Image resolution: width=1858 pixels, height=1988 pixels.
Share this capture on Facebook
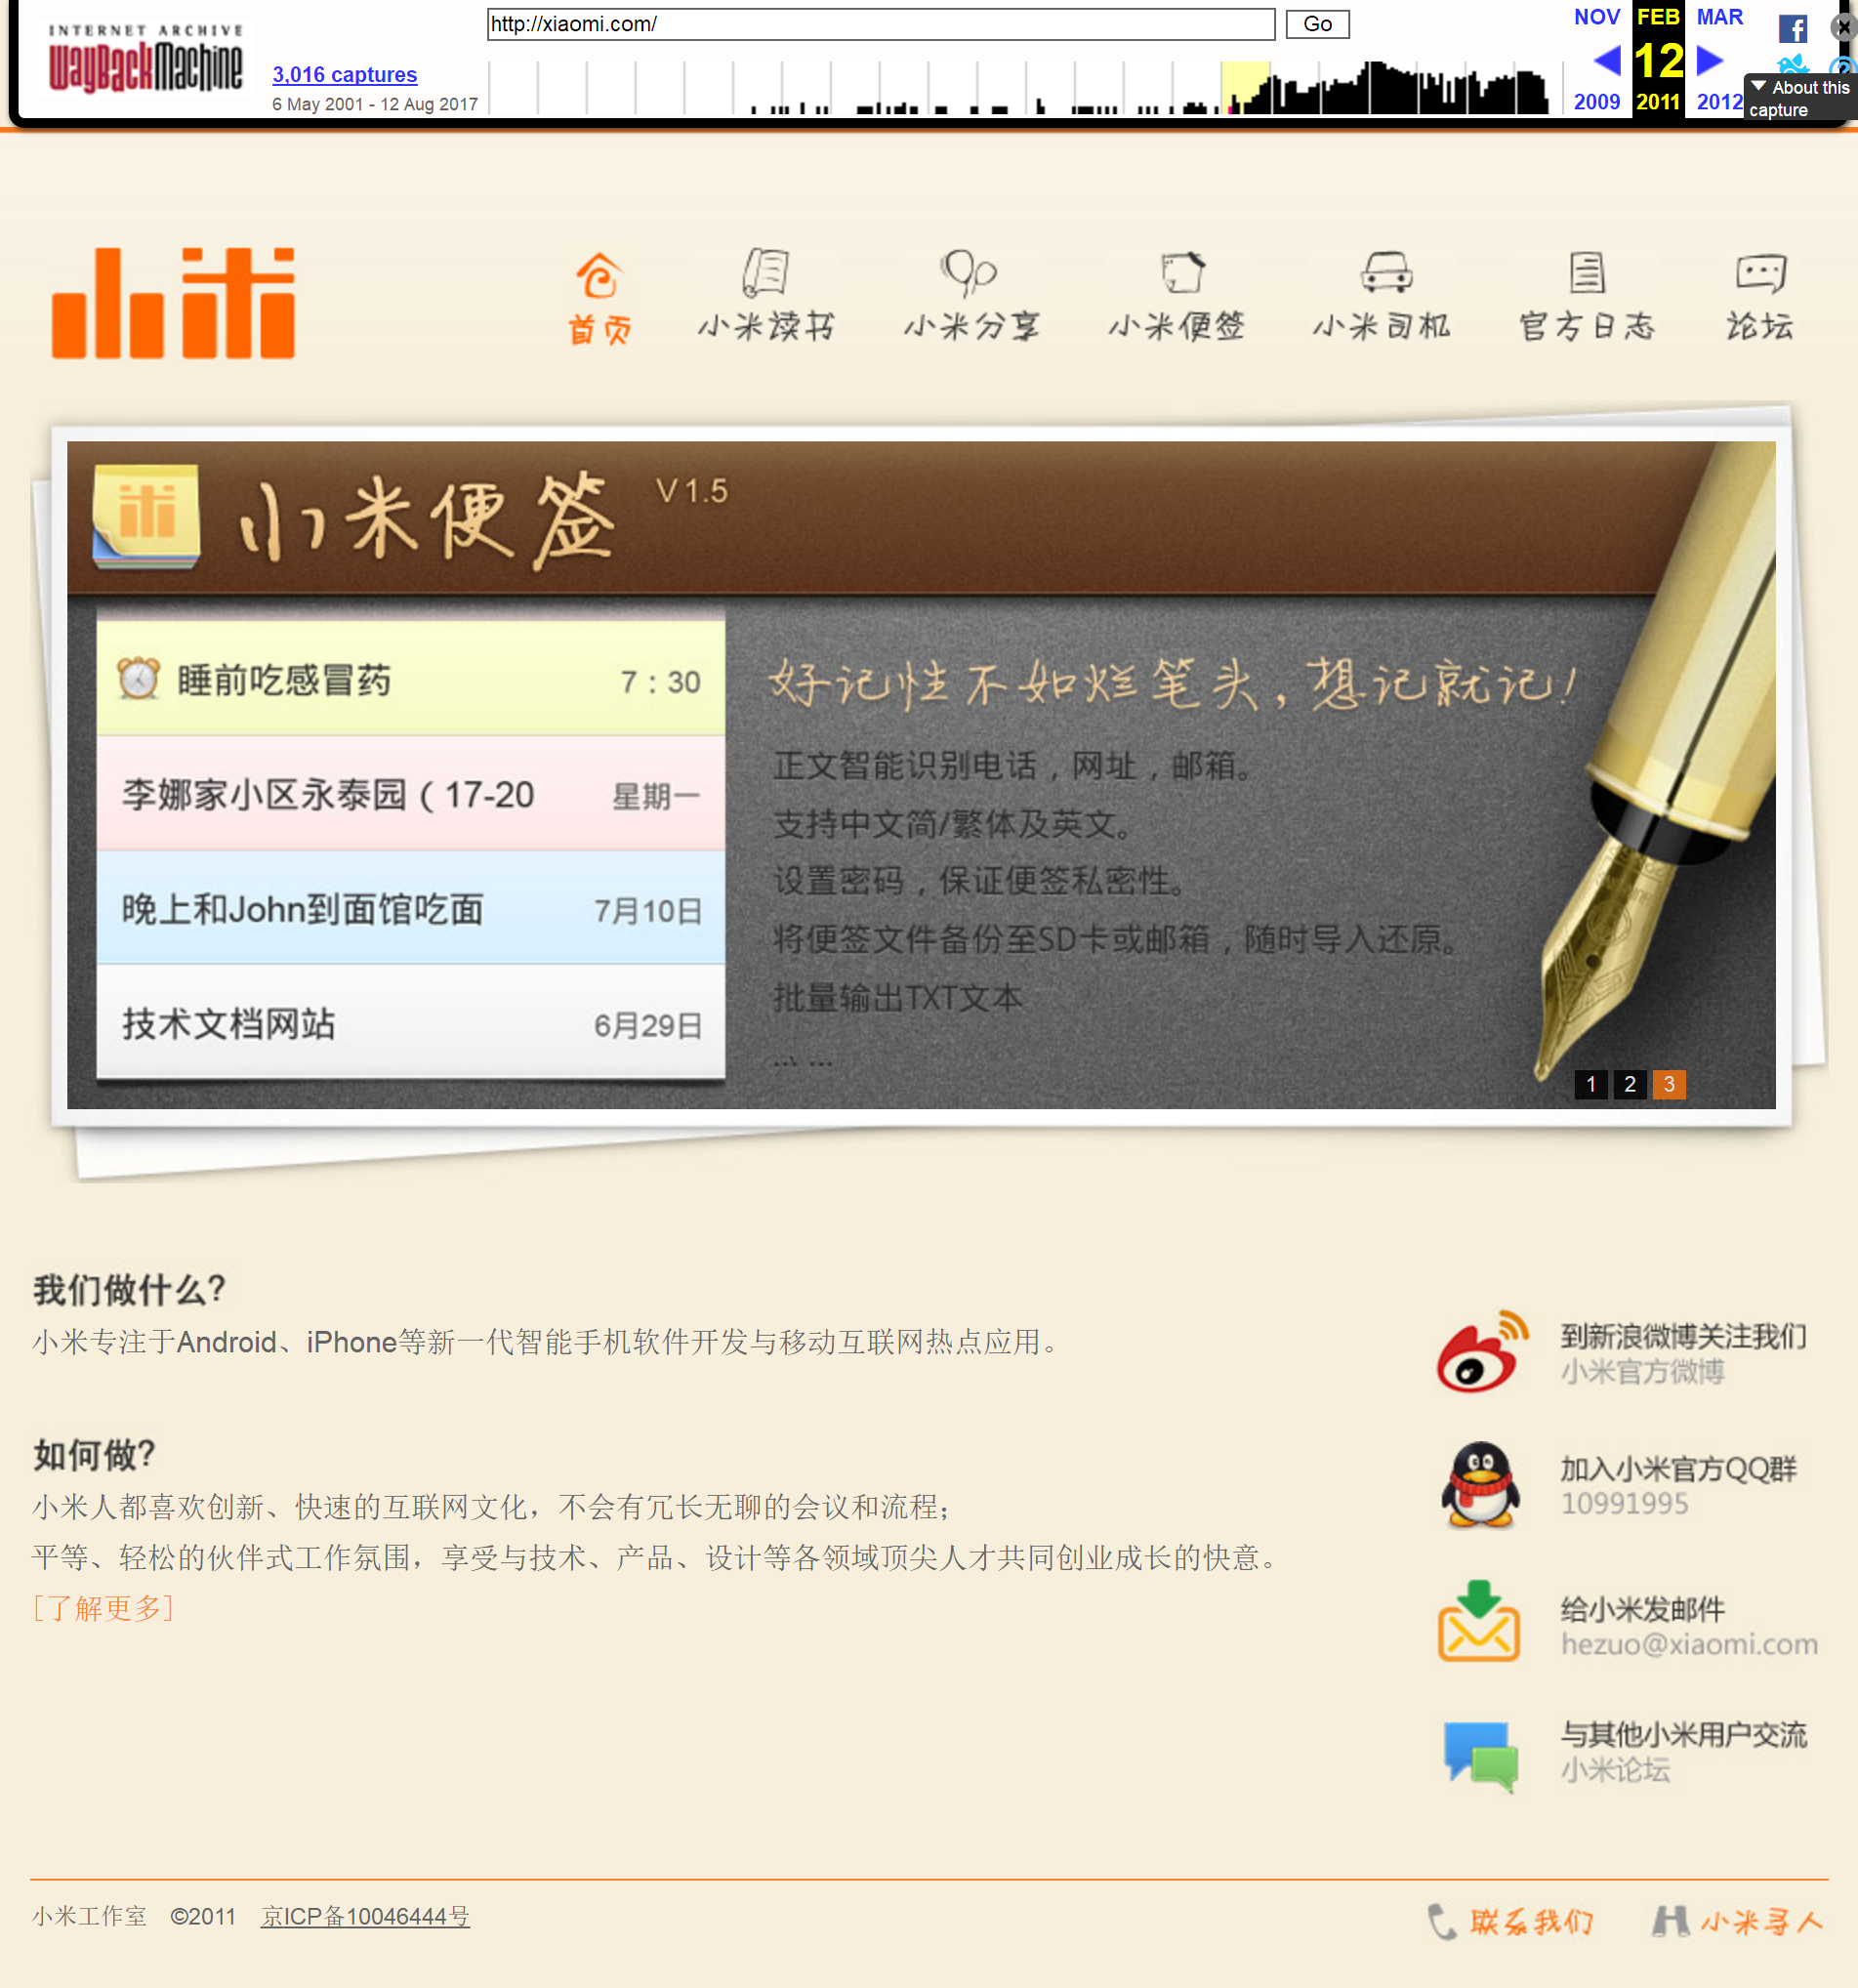click(x=1792, y=28)
